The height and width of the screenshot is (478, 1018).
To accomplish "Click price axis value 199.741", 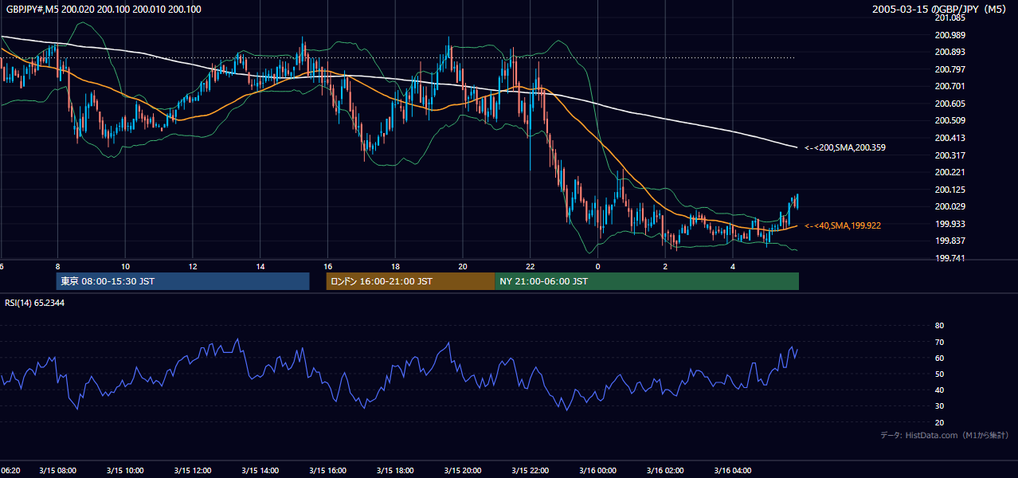I will 949,258.
